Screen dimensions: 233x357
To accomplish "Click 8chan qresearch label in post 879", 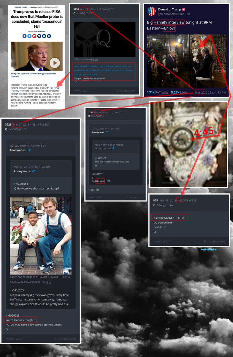I will [214, 241].
